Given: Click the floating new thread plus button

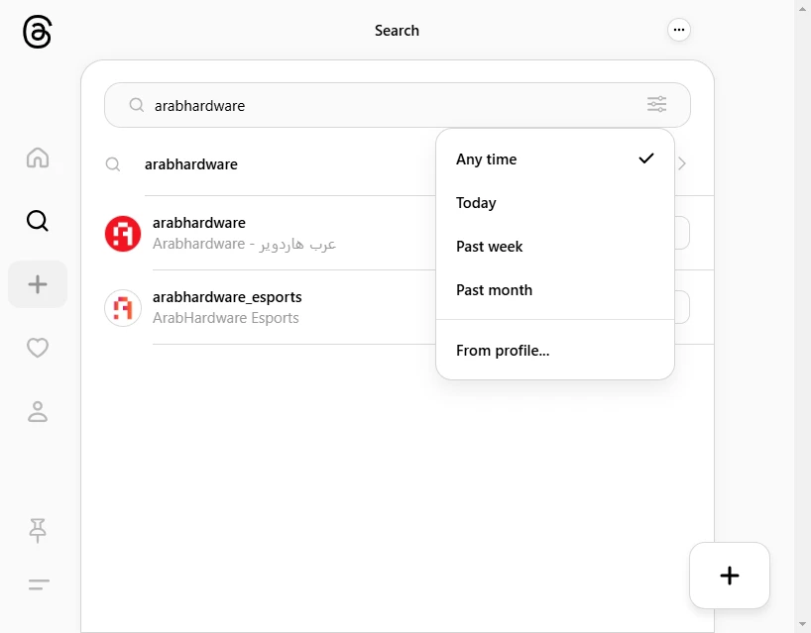Looking at the screenshot, I should 730,576.
